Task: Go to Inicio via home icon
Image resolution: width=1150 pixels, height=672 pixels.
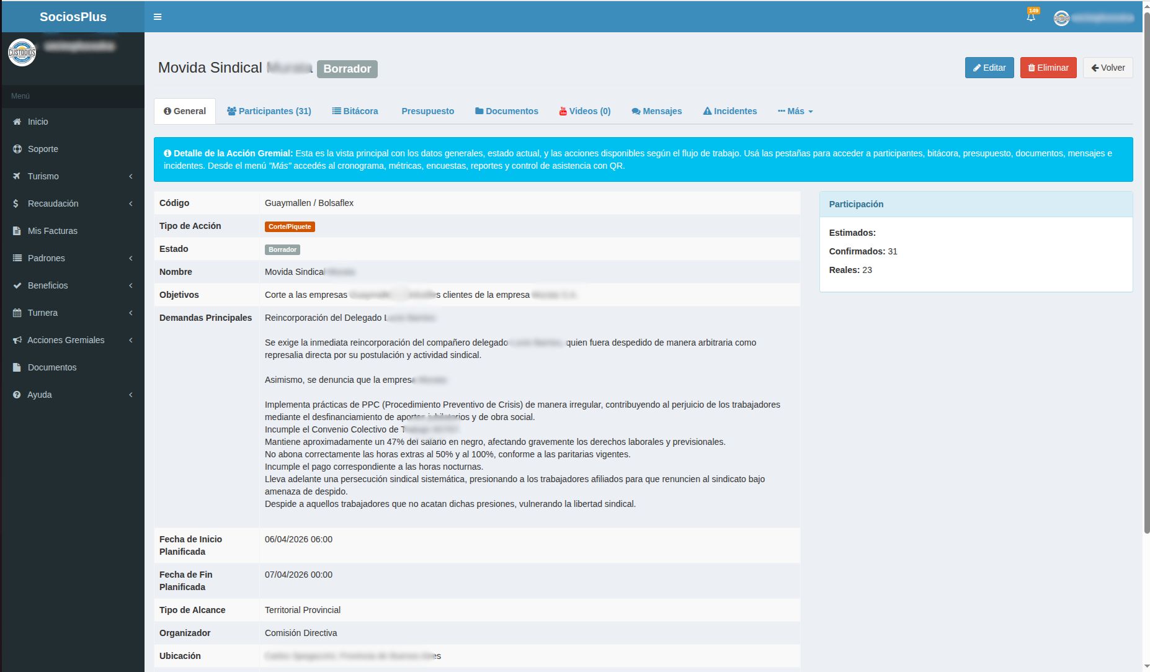Action: click(17, 122)
